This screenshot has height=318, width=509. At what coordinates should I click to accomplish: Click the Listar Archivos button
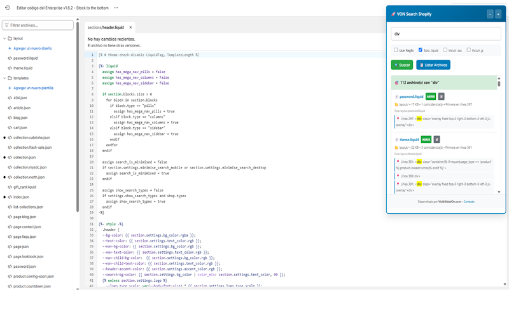tap(433, 65)
